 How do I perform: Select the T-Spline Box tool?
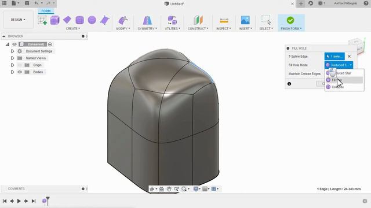(54, 20)
